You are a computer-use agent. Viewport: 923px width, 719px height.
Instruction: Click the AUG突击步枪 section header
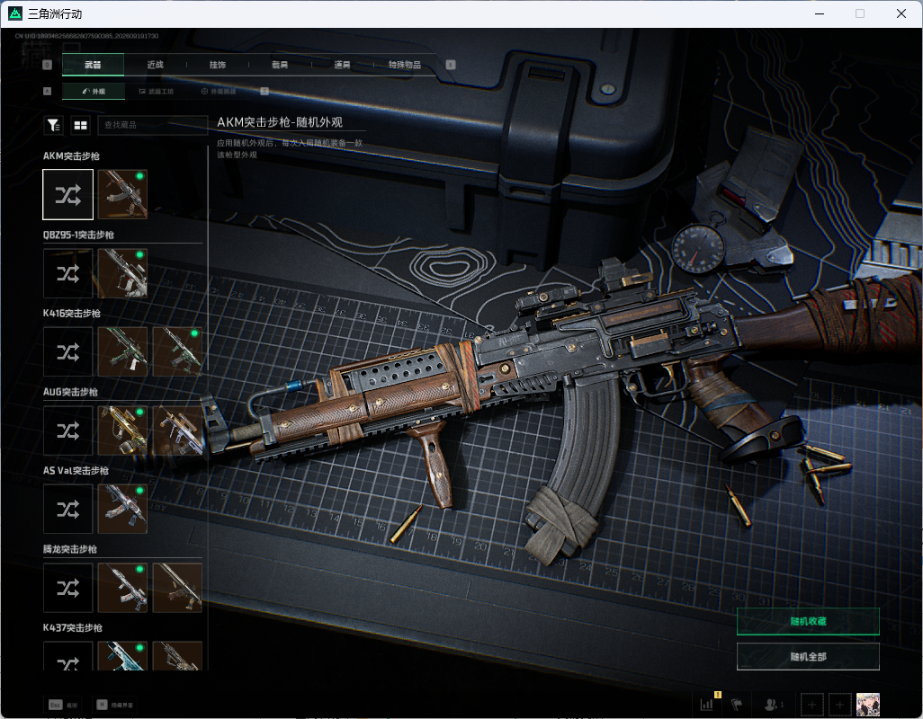pyautogui.click(x=70, y=392)
